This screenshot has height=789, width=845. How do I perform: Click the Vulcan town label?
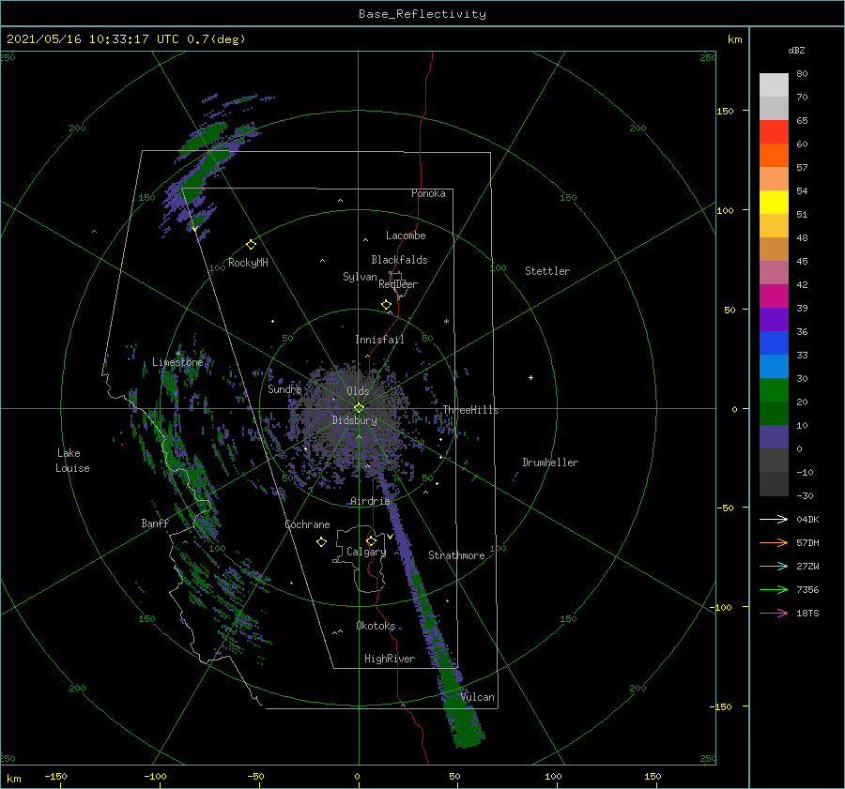coord(478,697)
